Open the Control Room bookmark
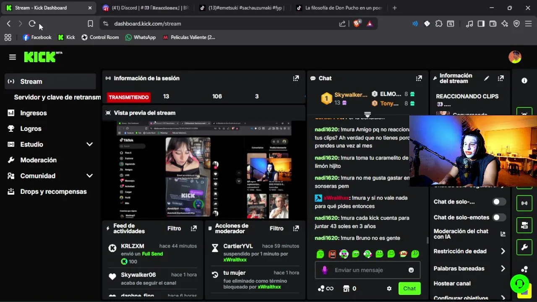 point(100,37)
